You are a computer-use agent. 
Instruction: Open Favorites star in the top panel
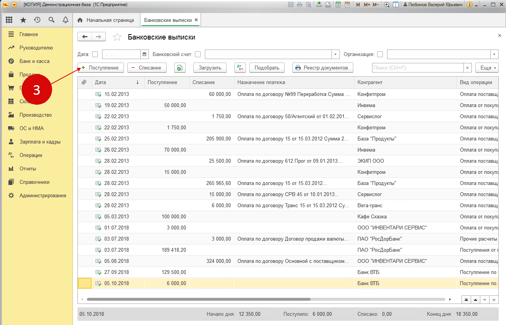(23, 20)
